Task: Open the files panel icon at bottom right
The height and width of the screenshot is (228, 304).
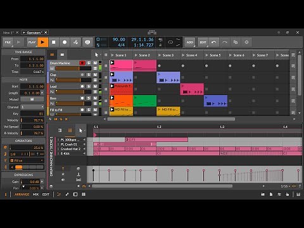Action: coord(271,194)
